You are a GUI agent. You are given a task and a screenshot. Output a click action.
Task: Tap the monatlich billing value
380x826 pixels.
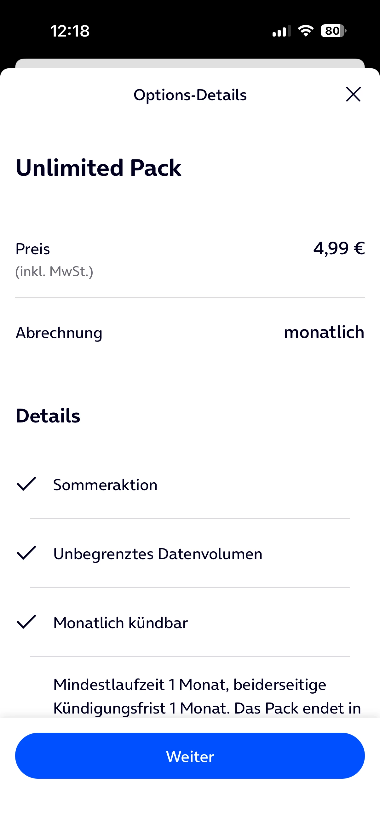[x=324, y=332]
